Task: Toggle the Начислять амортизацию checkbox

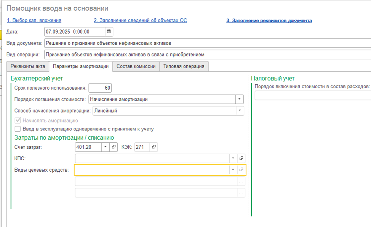Action: (x=18, y=121)
